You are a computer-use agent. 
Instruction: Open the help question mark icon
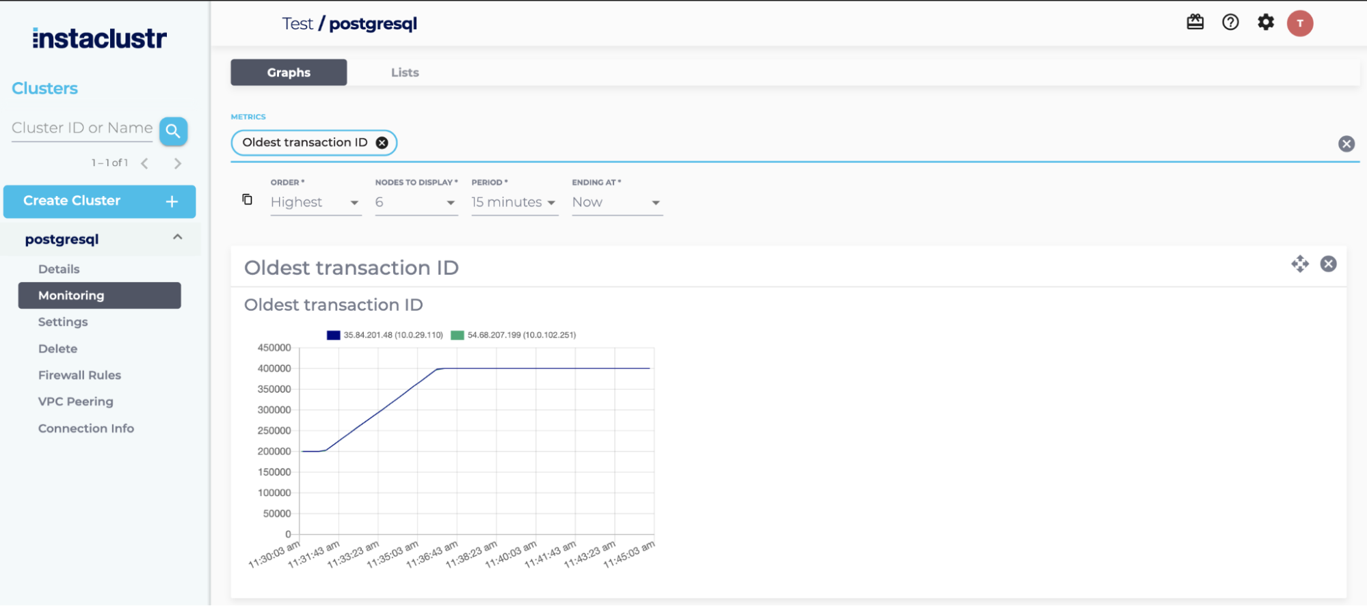coord(1230,23)
